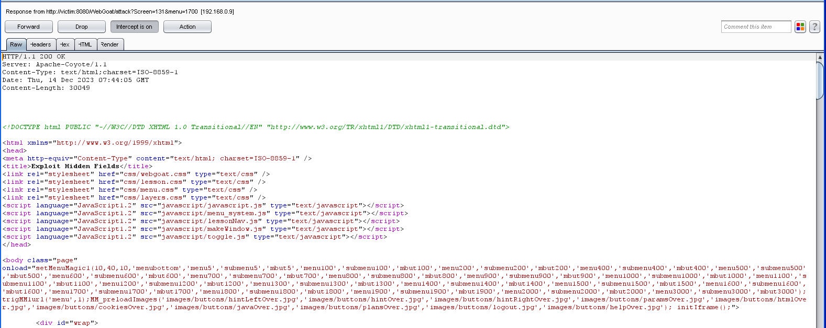Screen dimensions: 826x328
Task: Switch to the Hex tab
Action: point(65,44)
